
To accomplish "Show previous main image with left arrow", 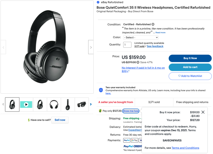I will pos(3,47).
